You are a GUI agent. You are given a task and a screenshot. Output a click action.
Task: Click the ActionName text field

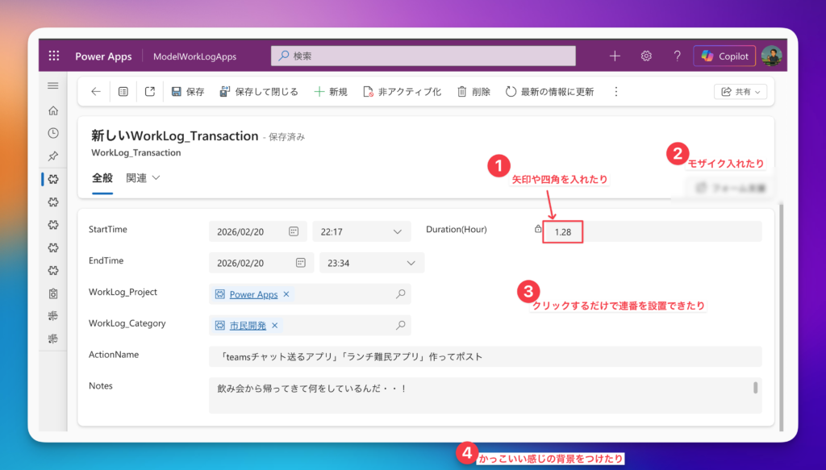pyautogui.click(x=484, y=356)
